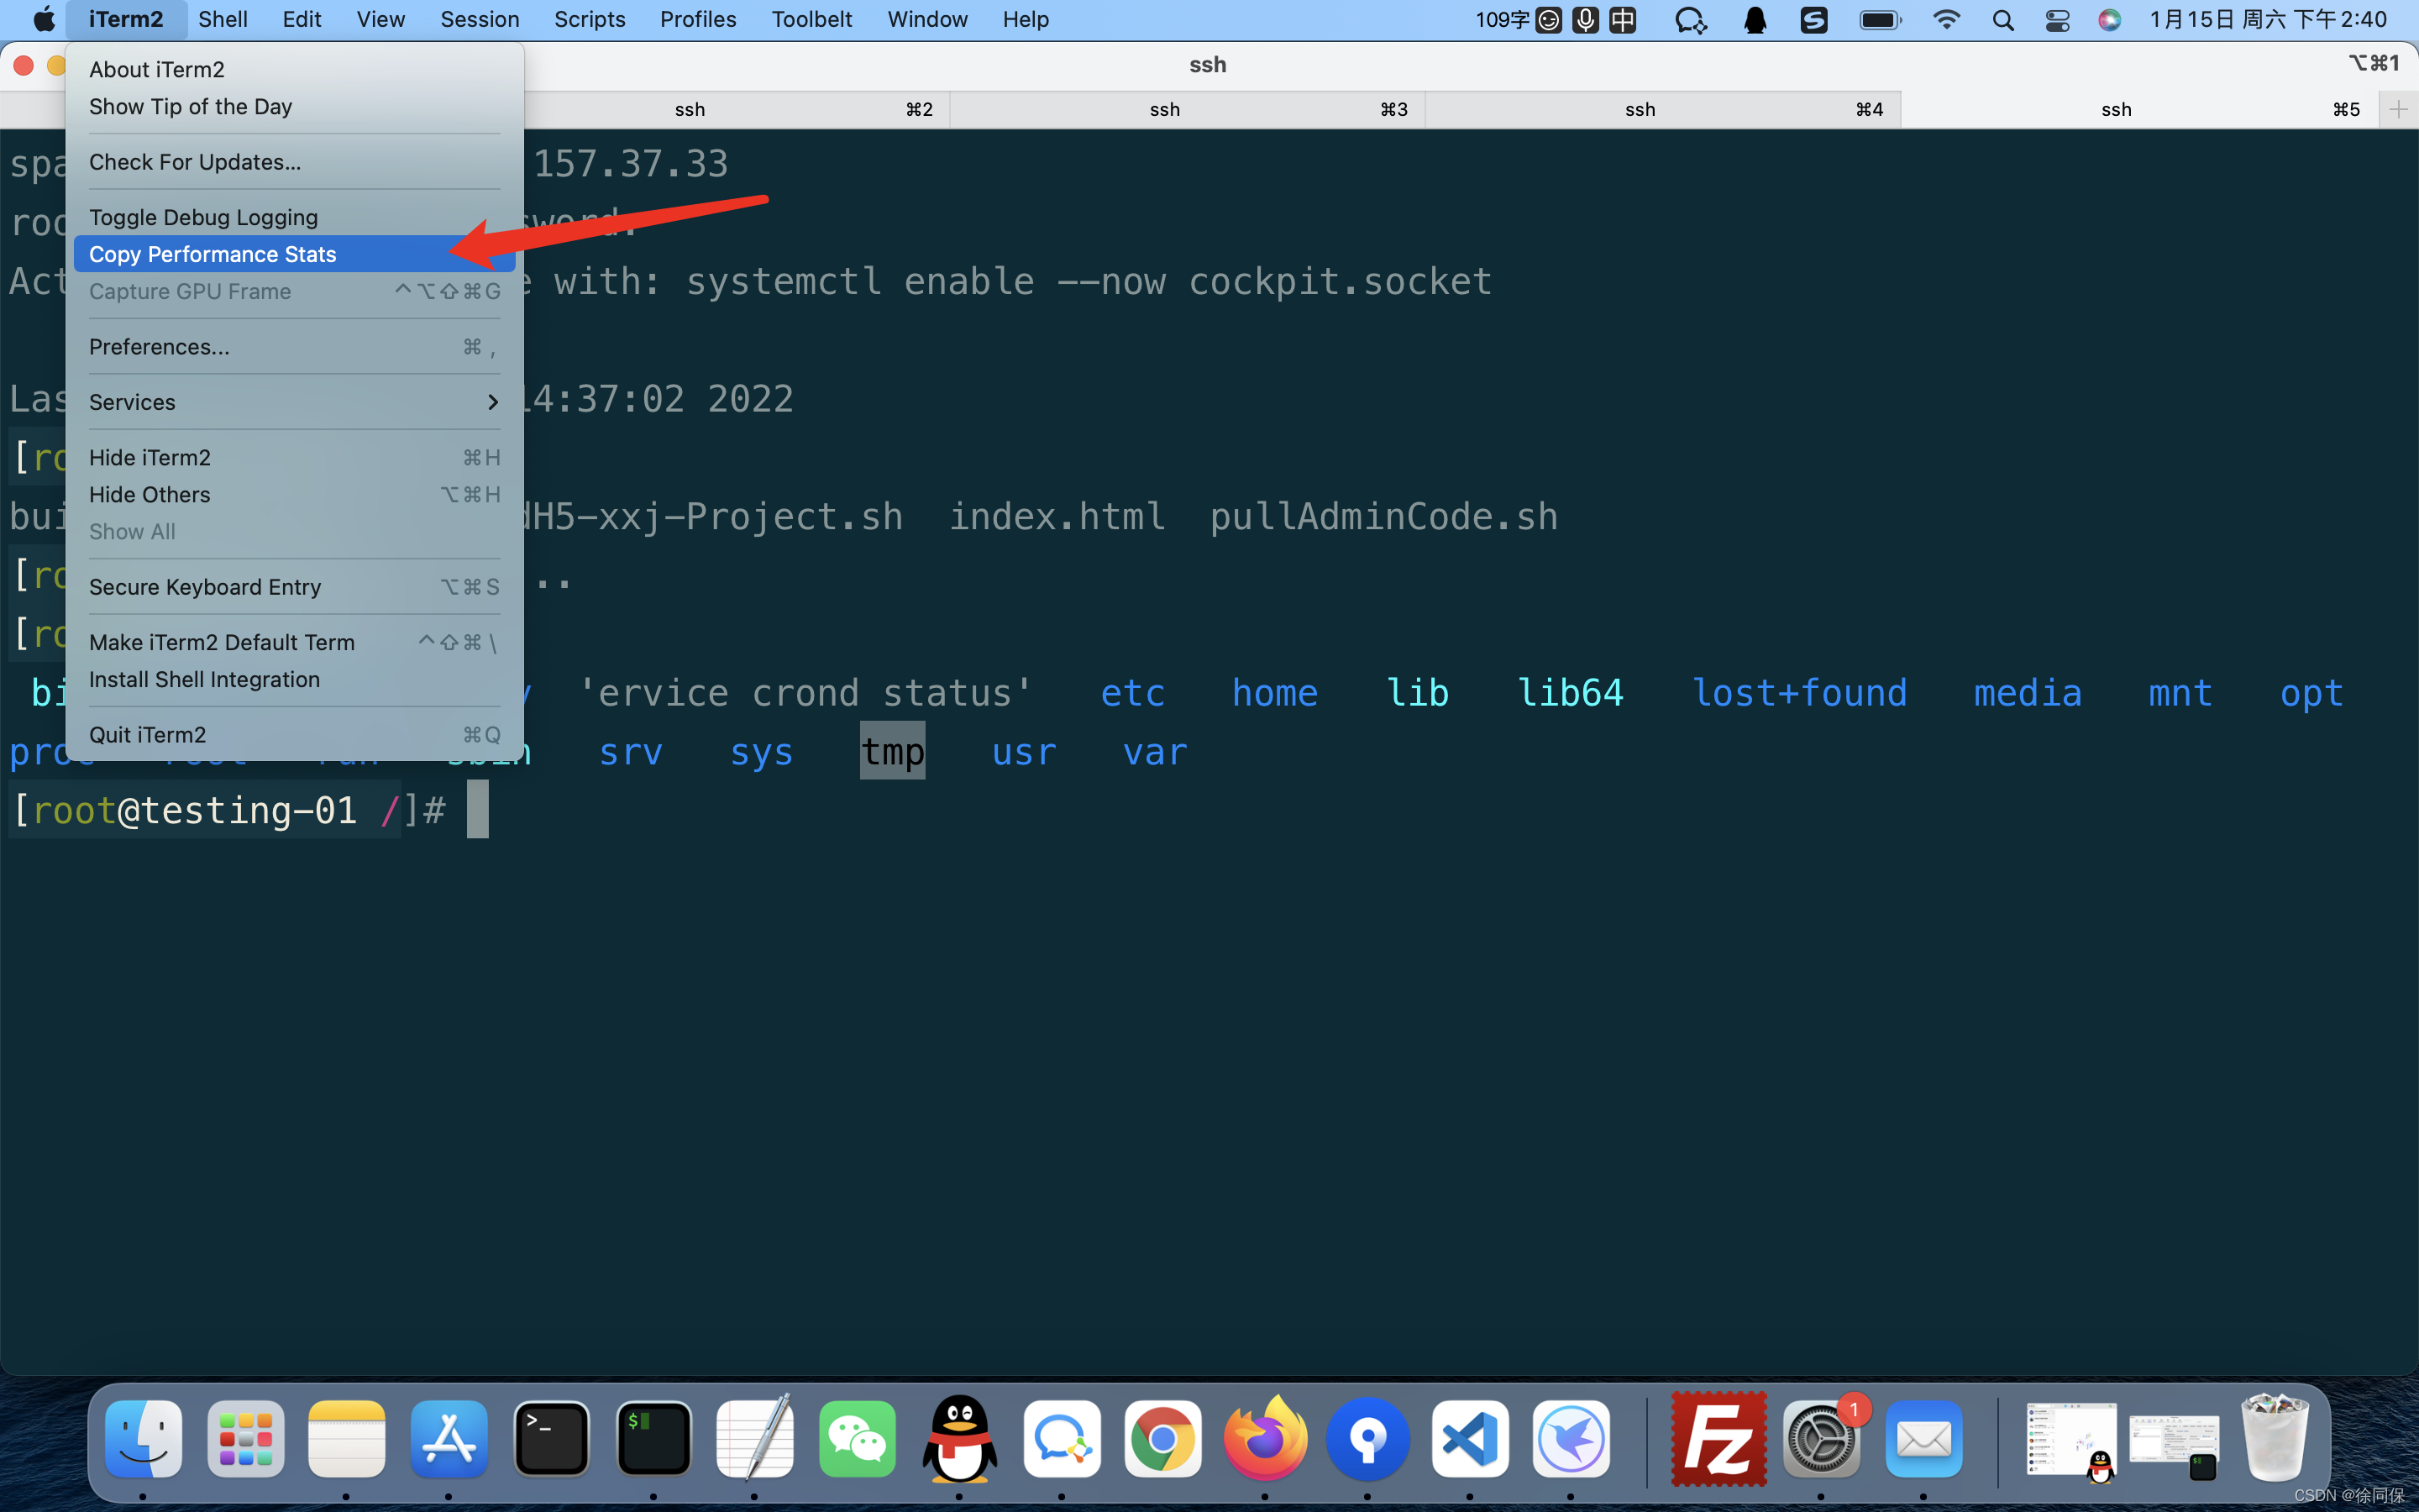Click the Wi-Fi status icon
The height and width of the screenshot is (1512, 2419).
(x=1945, y=20)
